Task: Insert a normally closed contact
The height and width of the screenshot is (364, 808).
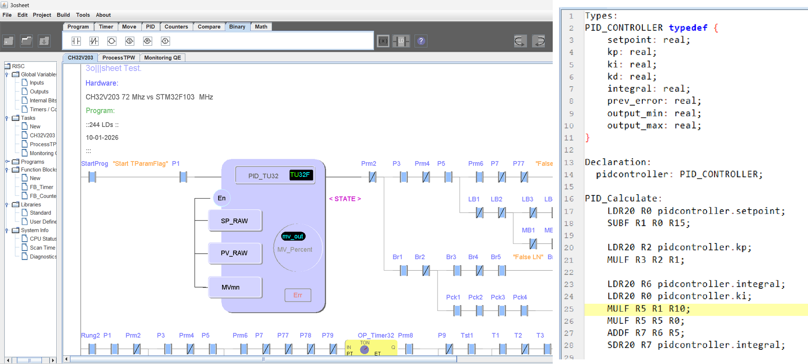Action: pos(94,41)
